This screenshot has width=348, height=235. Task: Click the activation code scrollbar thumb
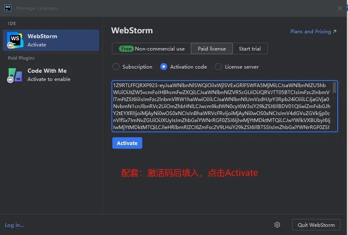334,88
